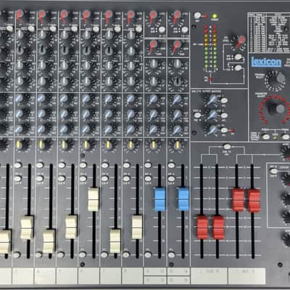Turn the yellow pan knob on channel 8
The image size is (290, 290).
(130, 144)
